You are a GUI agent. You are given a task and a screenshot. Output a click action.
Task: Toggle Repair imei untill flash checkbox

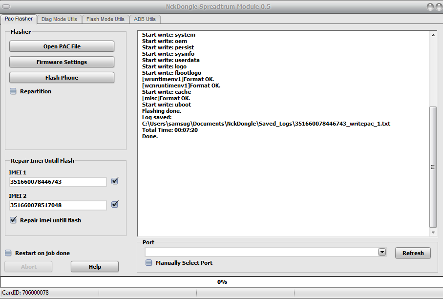click(13, 220)
